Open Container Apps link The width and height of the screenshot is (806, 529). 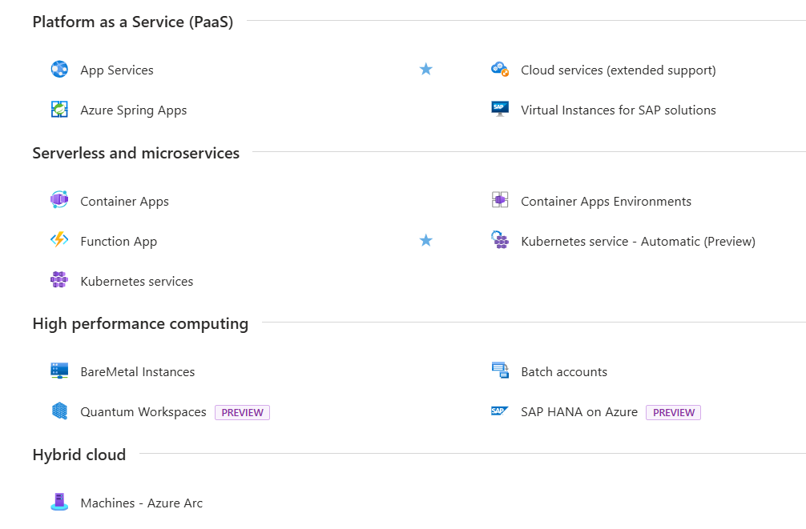click(124, 202)
